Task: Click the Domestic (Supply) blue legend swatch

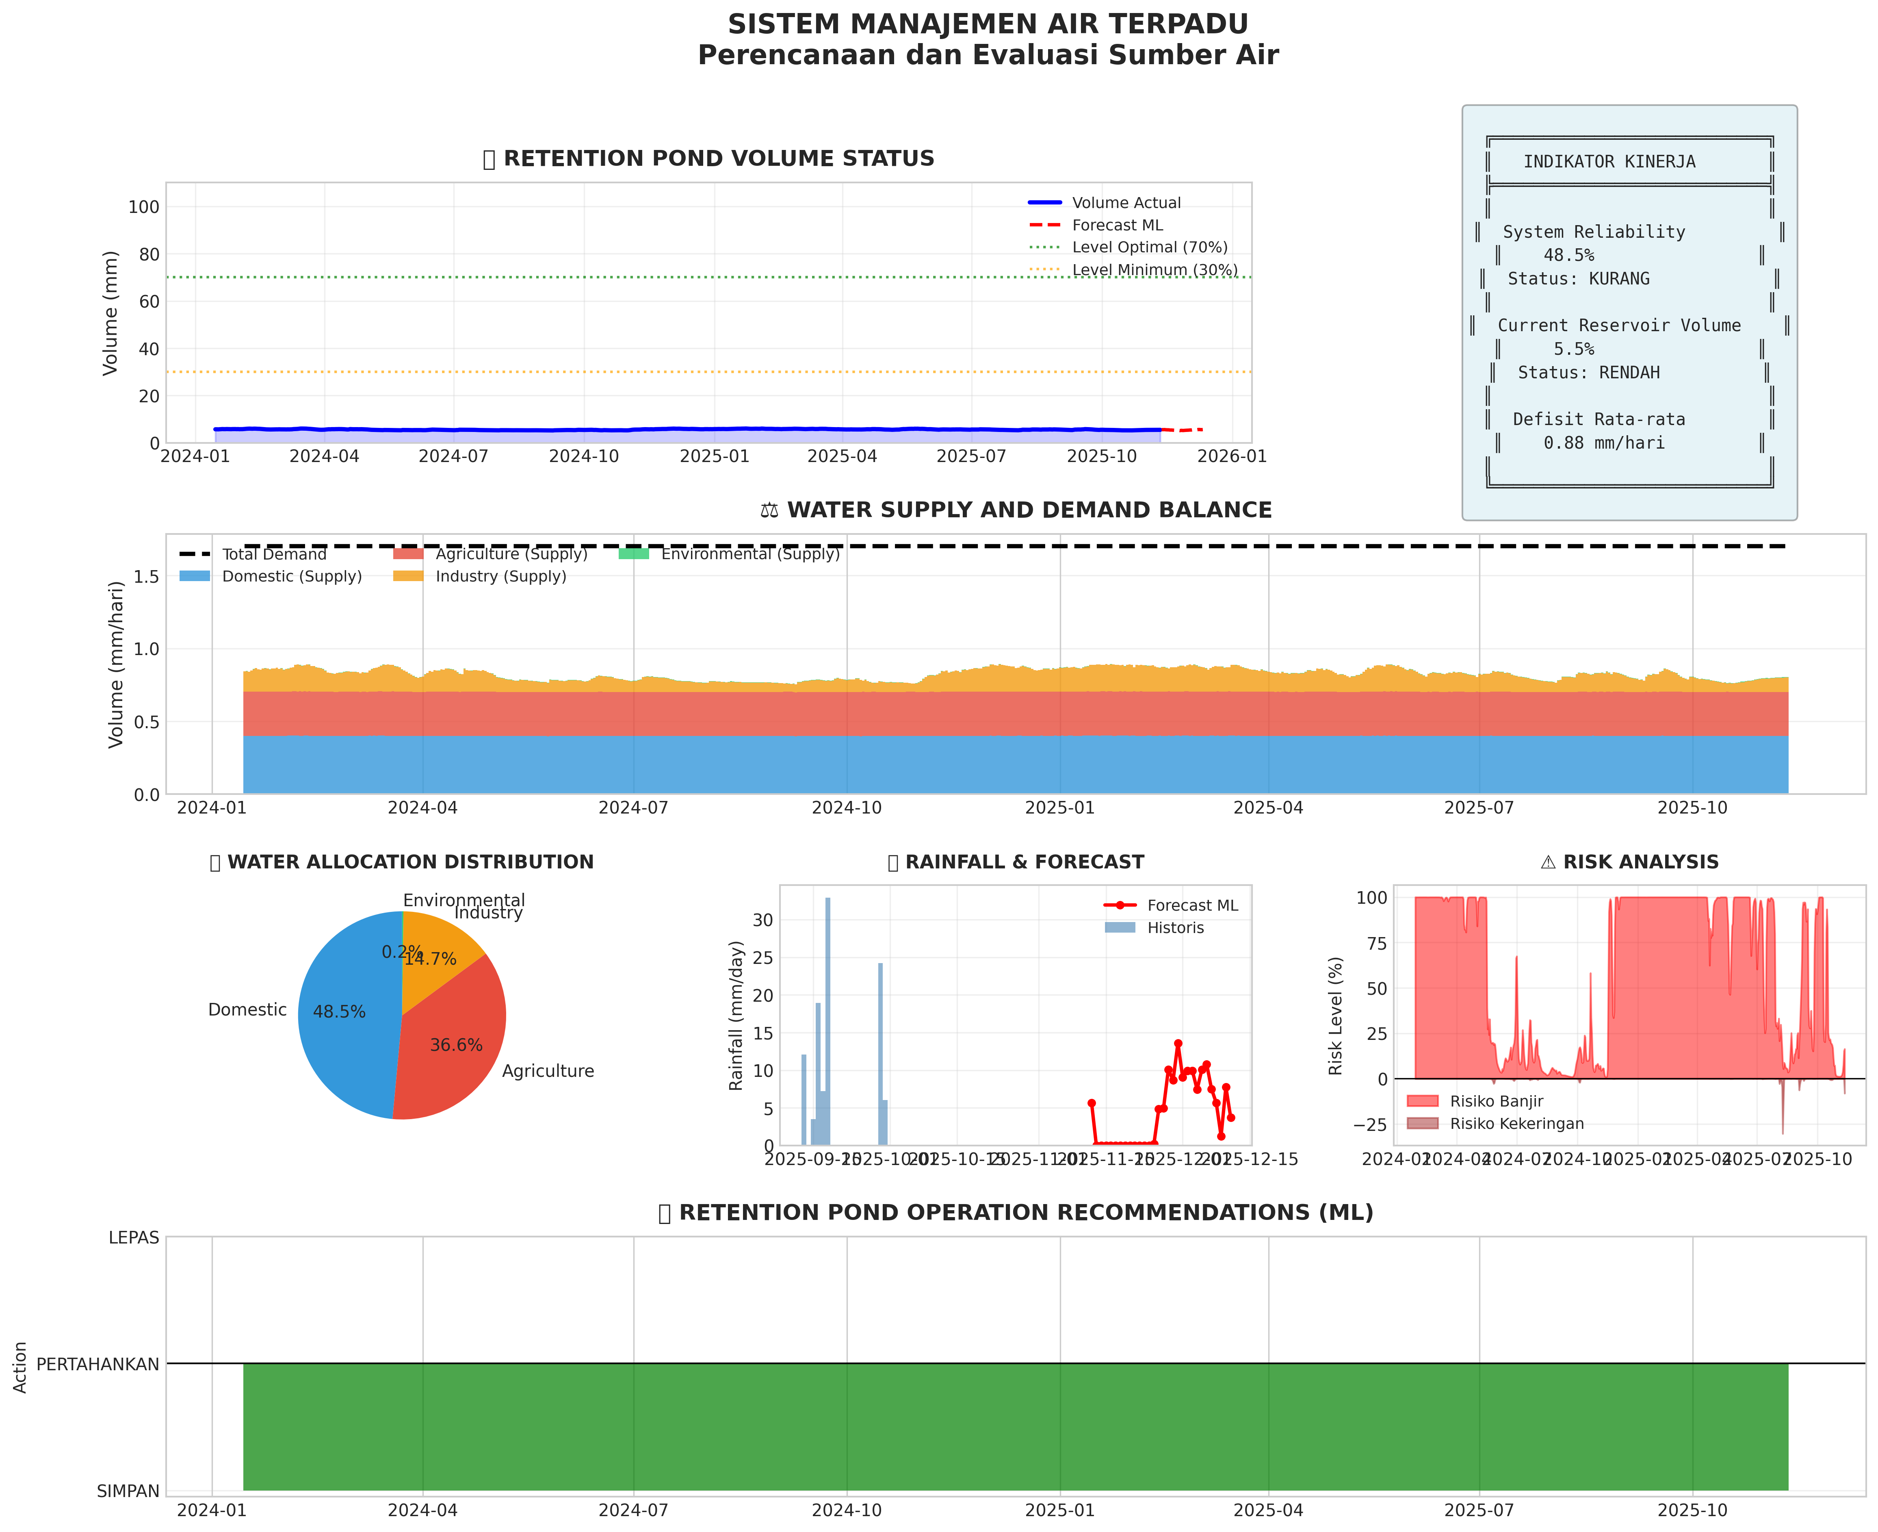Action: [194, 576]
